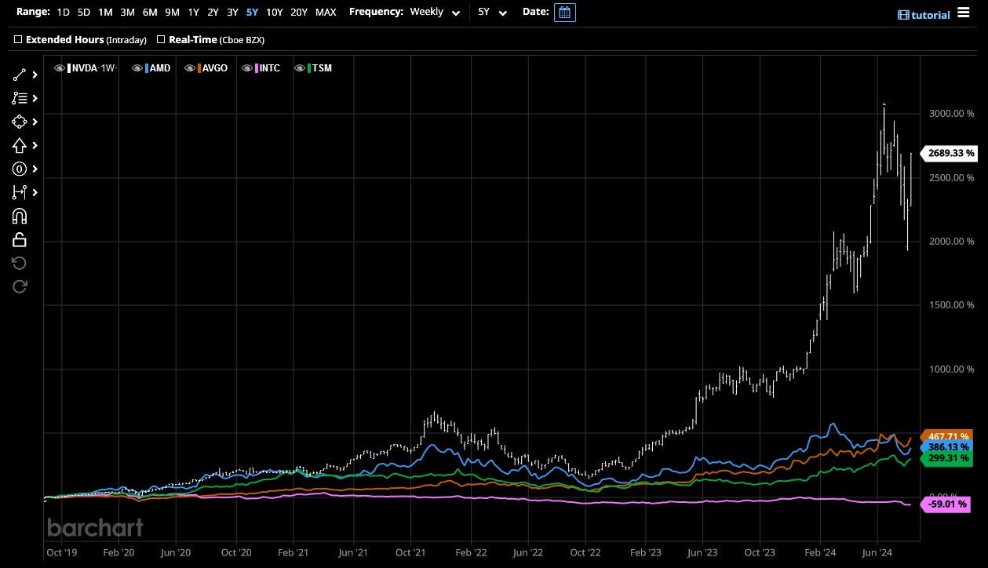Set range to 10Y
The height and width of the screenshot is (568, 988).
[x=275, y=13]
